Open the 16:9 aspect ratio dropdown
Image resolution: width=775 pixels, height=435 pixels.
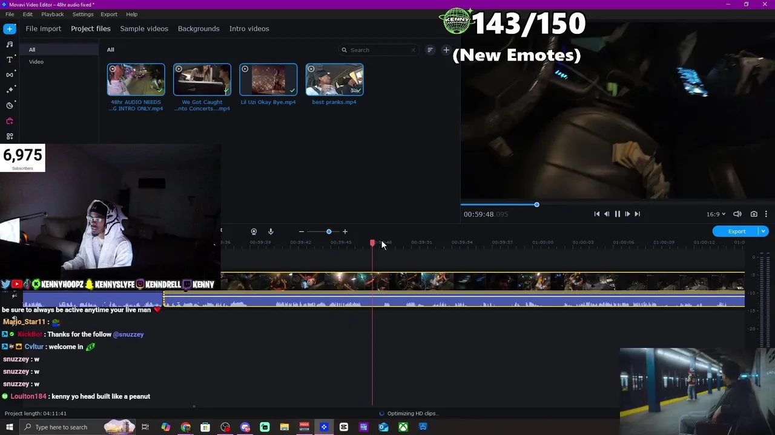tap(716, 214)
